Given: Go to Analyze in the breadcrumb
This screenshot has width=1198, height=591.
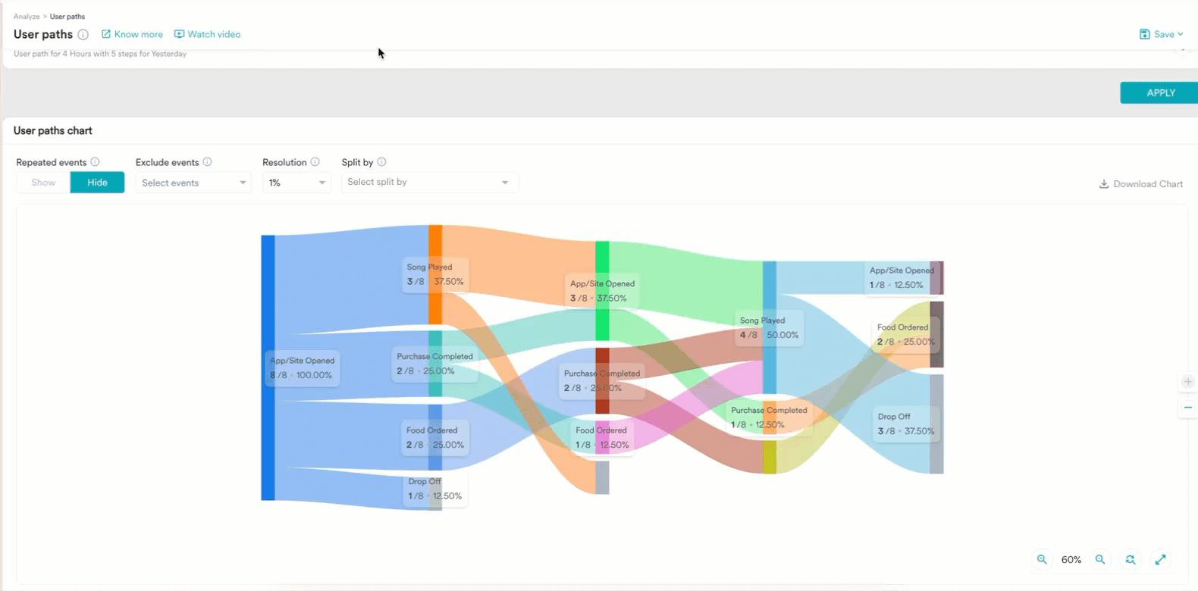Looking at the screenshot, I should click(x=27, y=17).
